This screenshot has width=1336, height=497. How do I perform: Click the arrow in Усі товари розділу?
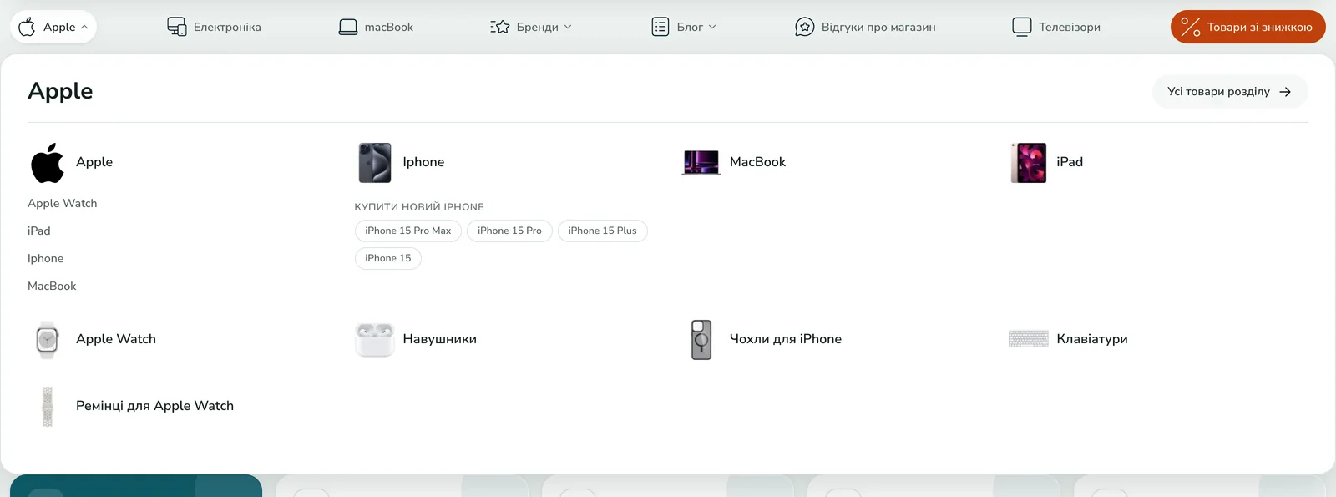point(1285,92)
